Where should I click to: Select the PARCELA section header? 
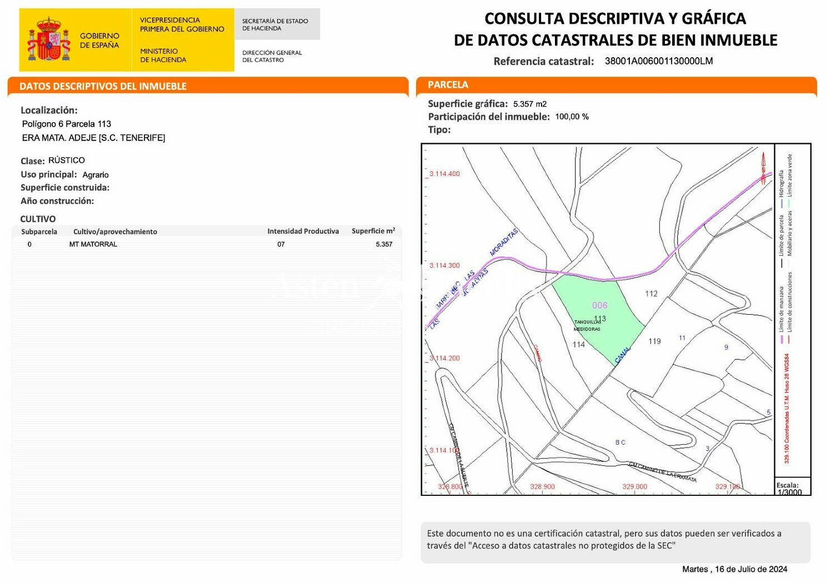click(616, 85)
